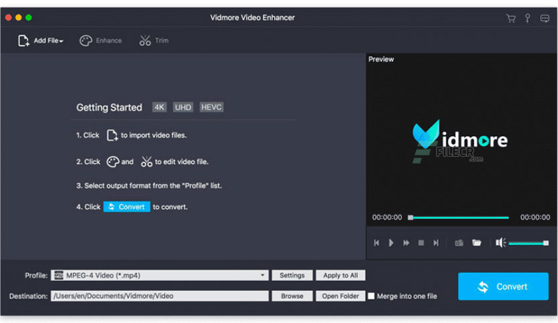Open the feedback chat bubble icon
Image resolution: width=558 pixels, height=323 pixels.
pos(545,18)
